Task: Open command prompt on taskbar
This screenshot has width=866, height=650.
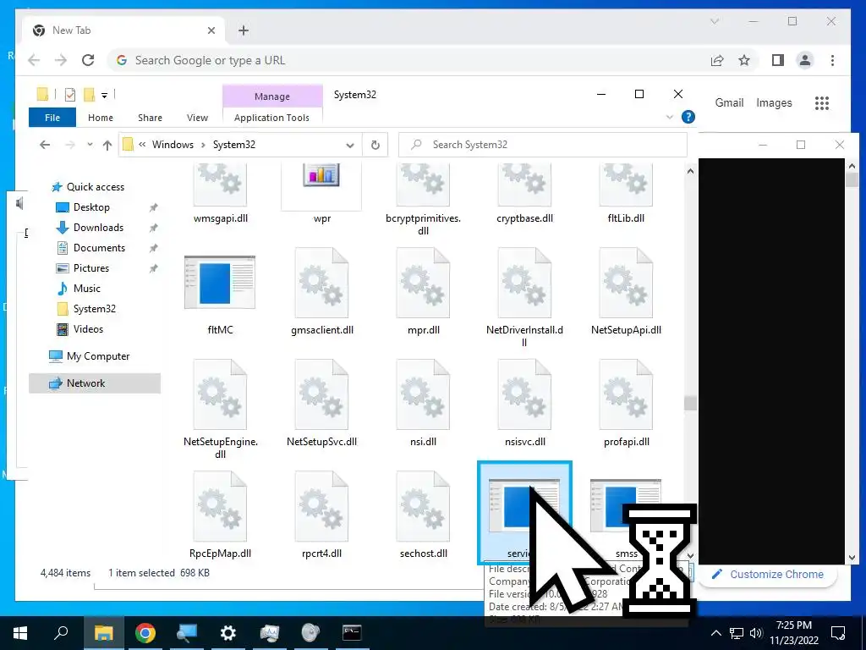Action: (x=351, y=632)
